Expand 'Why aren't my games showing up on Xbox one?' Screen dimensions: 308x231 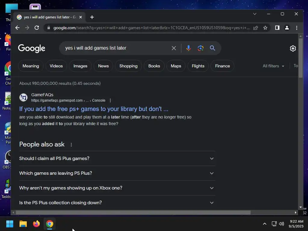(117, 188)
